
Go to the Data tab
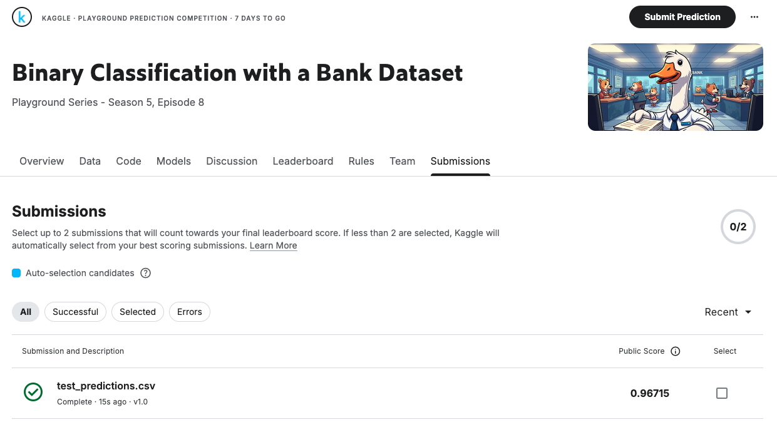click(90, 161)
